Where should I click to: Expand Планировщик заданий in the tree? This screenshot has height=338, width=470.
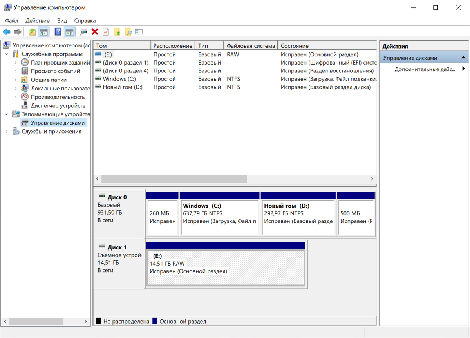click(x=16, y=63)
